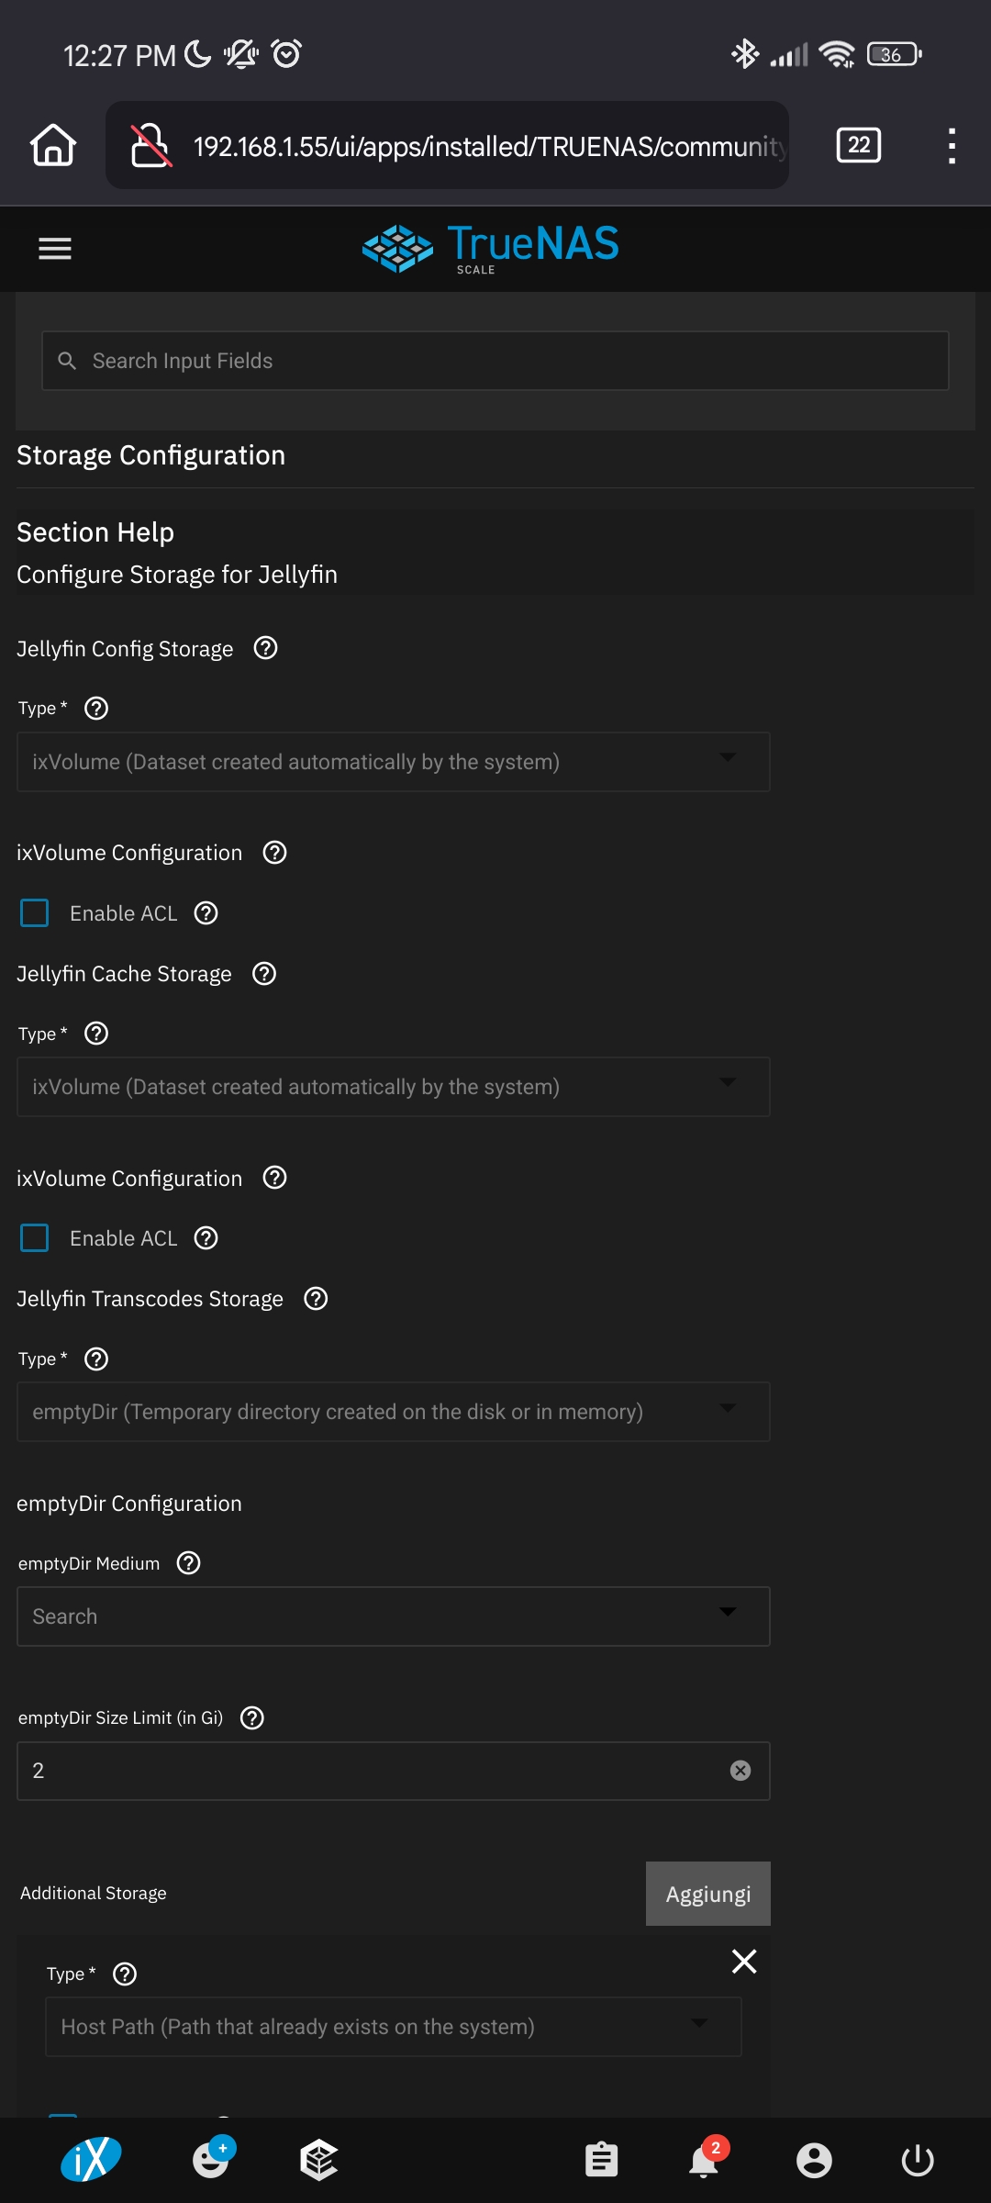991x2203 pixels.
Task: Open the browser tabs switcher showing 22
Action: [859, 145]
